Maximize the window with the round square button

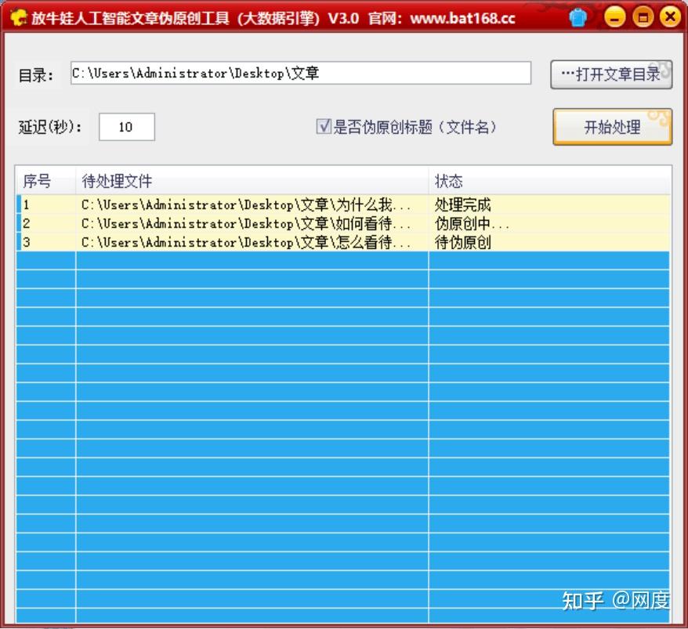click(x=643, y=17)
